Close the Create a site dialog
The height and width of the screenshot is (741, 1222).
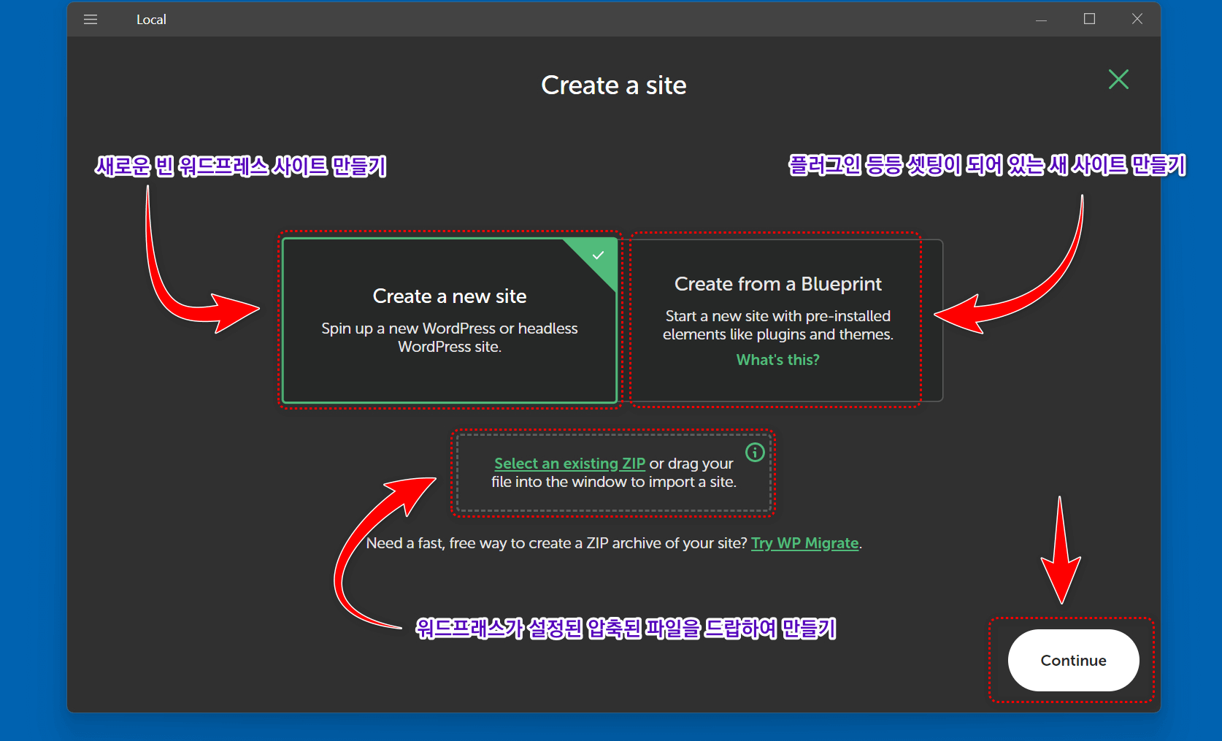click(1118, 79)
